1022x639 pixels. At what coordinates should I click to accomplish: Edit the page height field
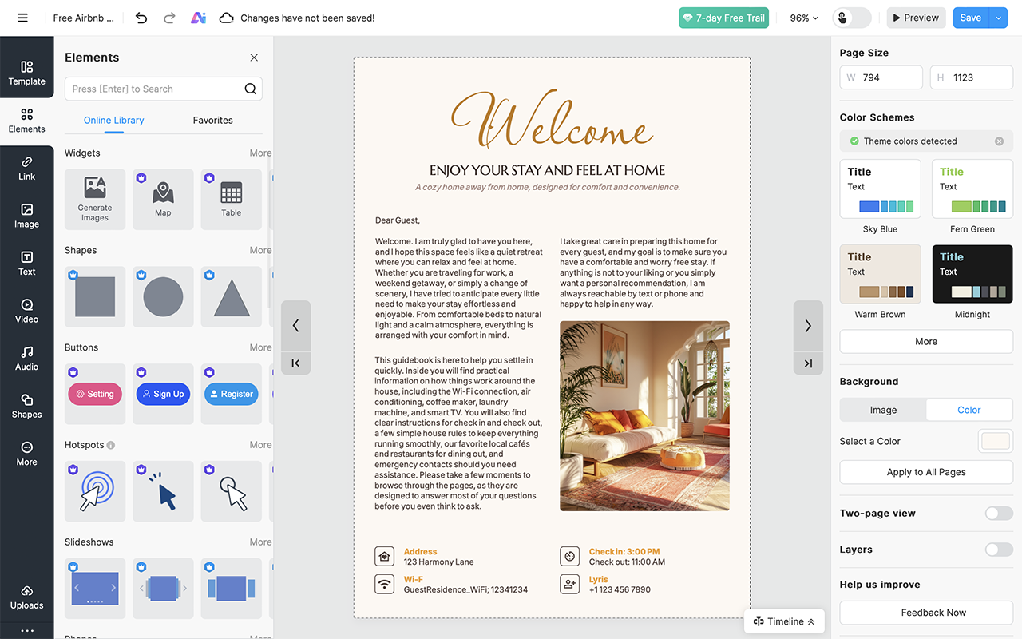[x=972, y=77]
